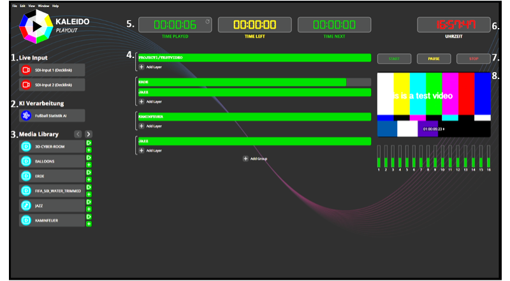Click the reset icon in Time Played
Screen dimensions: 510x281
pyautogui.click(x=208, y=22)
